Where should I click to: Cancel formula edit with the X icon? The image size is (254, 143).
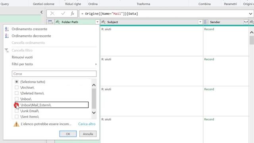[x=52, y=14]
